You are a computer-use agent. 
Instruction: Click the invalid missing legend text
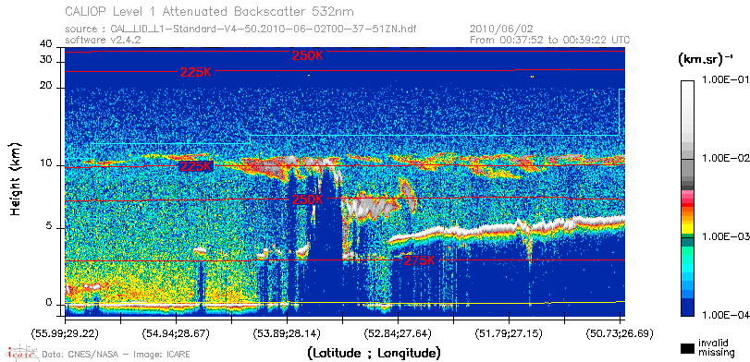716,347
